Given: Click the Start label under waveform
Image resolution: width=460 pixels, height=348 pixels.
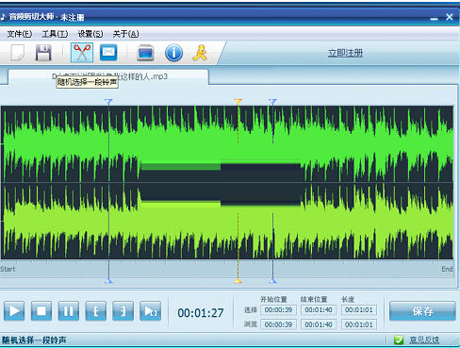Looking at the screenshot, I should tap(8, 269).
